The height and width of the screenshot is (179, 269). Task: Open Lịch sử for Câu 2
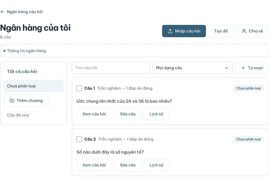(x=156, y=165)
